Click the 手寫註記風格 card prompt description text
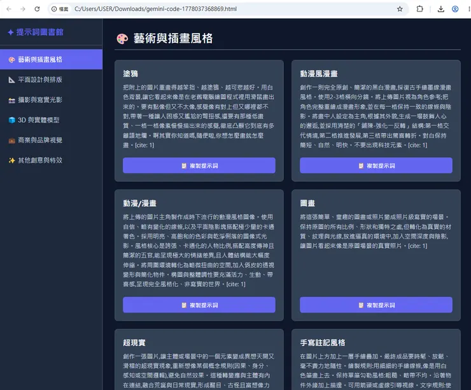This screenshot has height=390, width=471. click(x=376, y=371)
